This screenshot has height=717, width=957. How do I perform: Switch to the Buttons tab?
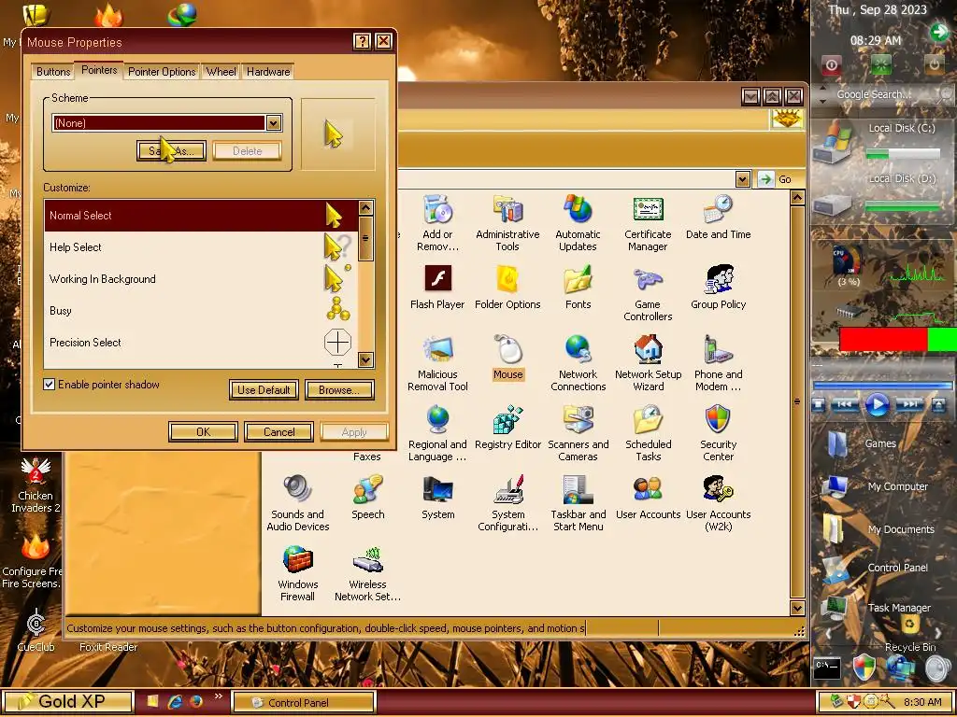53,71
